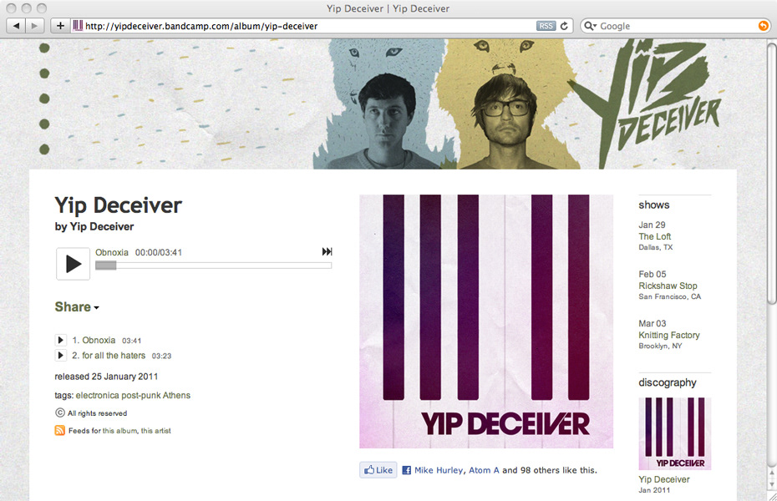Open the Knitting Factory show link

click(x=669, y=335)
